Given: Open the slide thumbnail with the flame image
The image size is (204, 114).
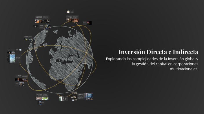Looking at the screenshot, I should (x=11, y=51).
